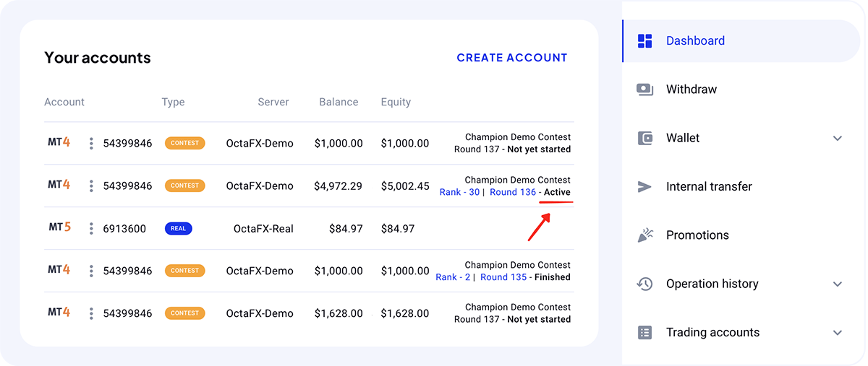Click the CREATE ACCOUNT button
Screen dimensions: 868x366
[x=512, y=58]
